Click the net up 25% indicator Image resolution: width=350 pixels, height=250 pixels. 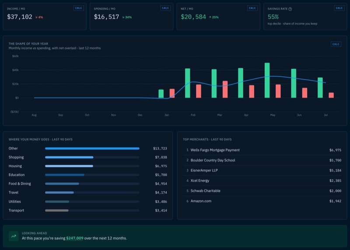point(213,17)
